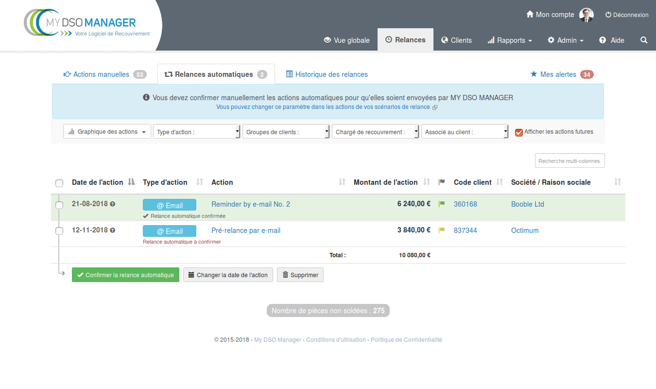Open the Graphique des actions dropdown

107,132
